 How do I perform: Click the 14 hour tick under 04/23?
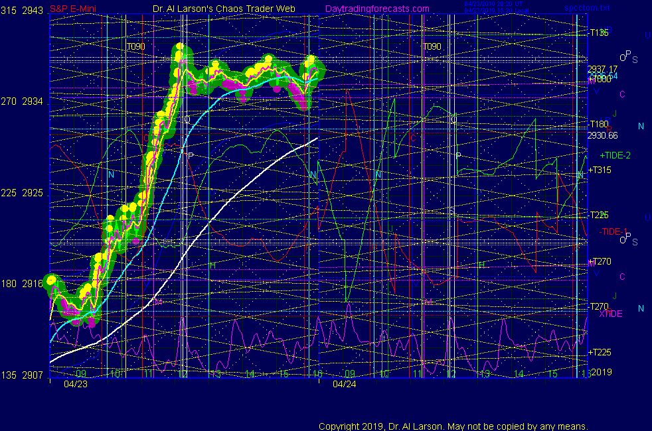pyautogui.click(x=250, y=374)
